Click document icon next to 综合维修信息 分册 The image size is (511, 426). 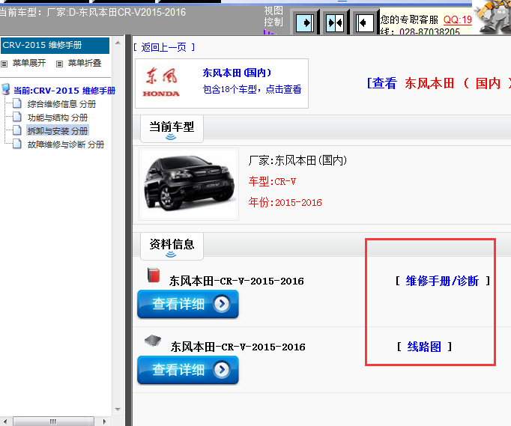pos(17,103)
